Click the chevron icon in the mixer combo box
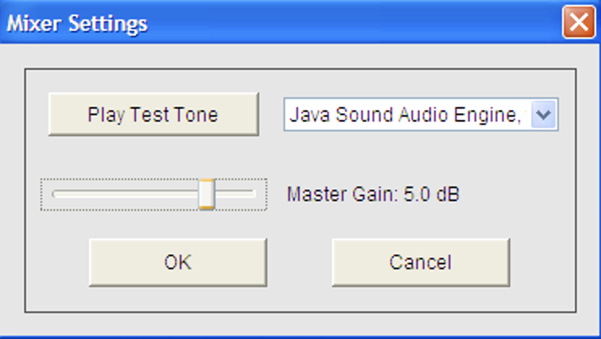This screenshot has height=339, width=601. coord(543,114)
